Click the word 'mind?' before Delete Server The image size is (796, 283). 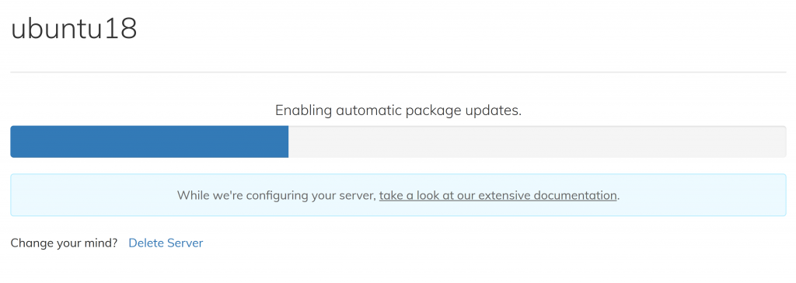[x=103, y=243]
